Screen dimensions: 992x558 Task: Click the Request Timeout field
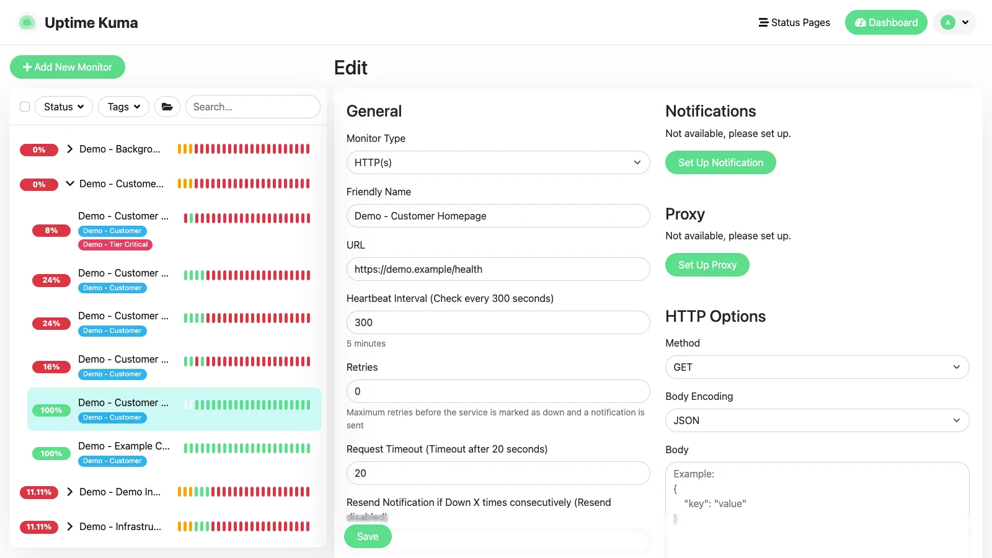498,473
